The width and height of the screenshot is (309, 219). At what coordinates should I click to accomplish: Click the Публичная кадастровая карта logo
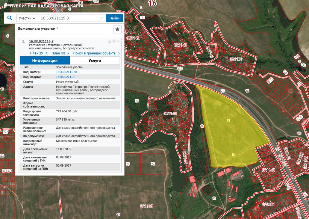[42, 6]
